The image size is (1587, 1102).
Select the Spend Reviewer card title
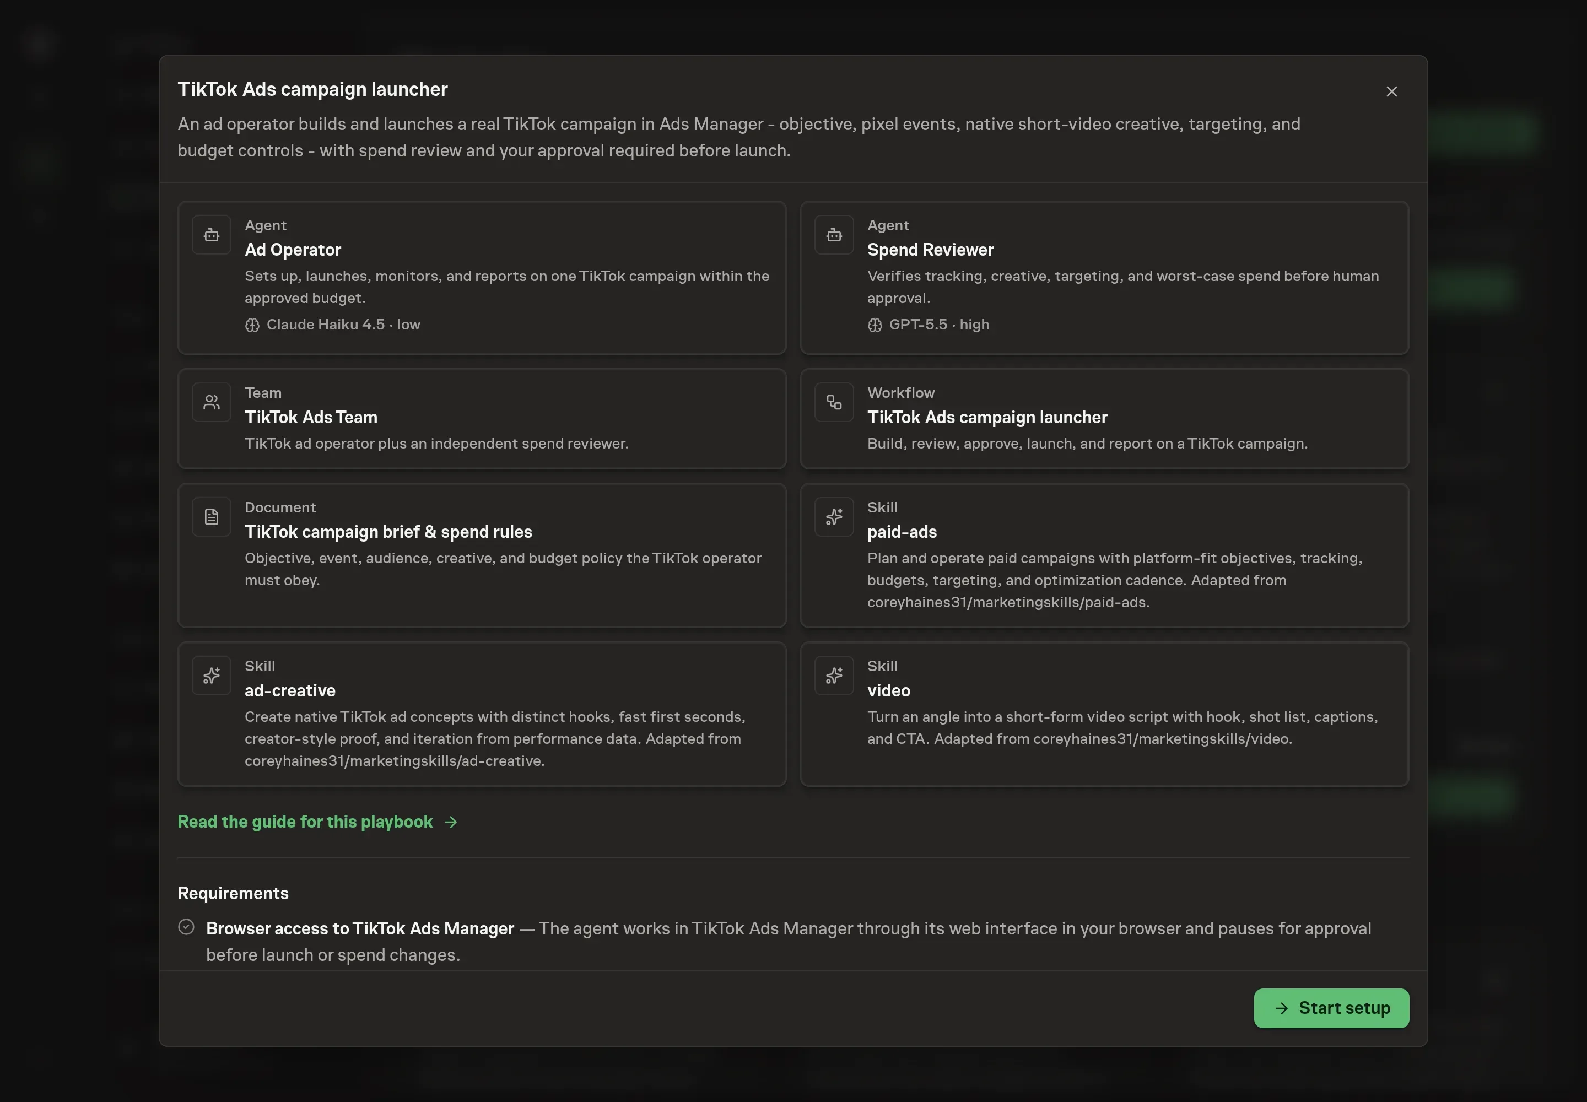[930, 250]
